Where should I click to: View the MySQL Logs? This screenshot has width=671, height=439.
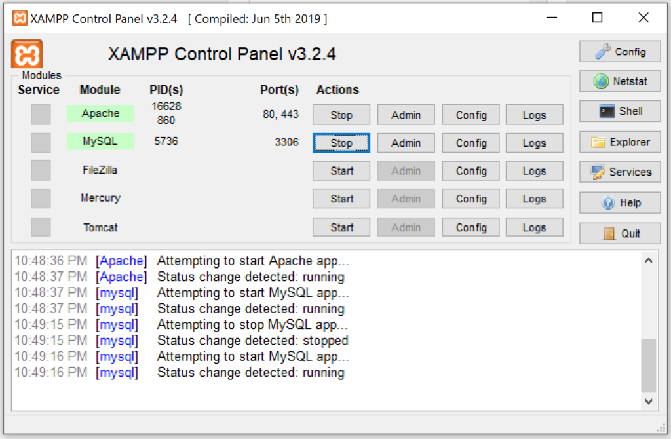[x=534, y=142]
